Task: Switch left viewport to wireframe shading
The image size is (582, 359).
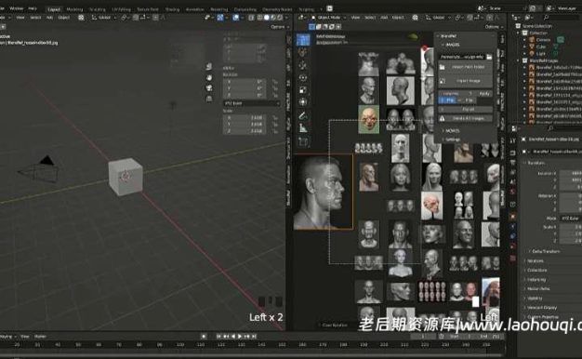Action: click(x=259, y=18)
